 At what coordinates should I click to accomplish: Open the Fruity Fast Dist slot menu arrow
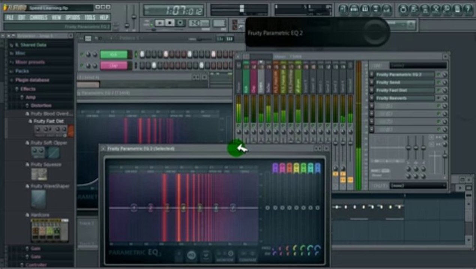(371, 90)
